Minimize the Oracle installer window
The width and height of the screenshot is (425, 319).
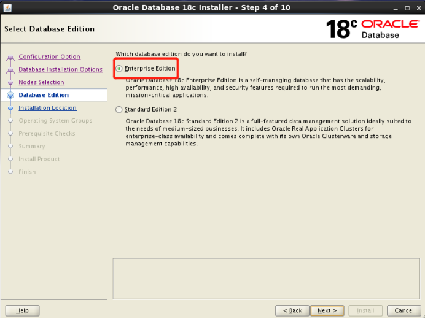click(x=396, y=8)
